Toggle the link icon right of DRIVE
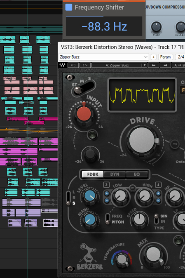The image size is (185, 278). (x=175, y=144)
